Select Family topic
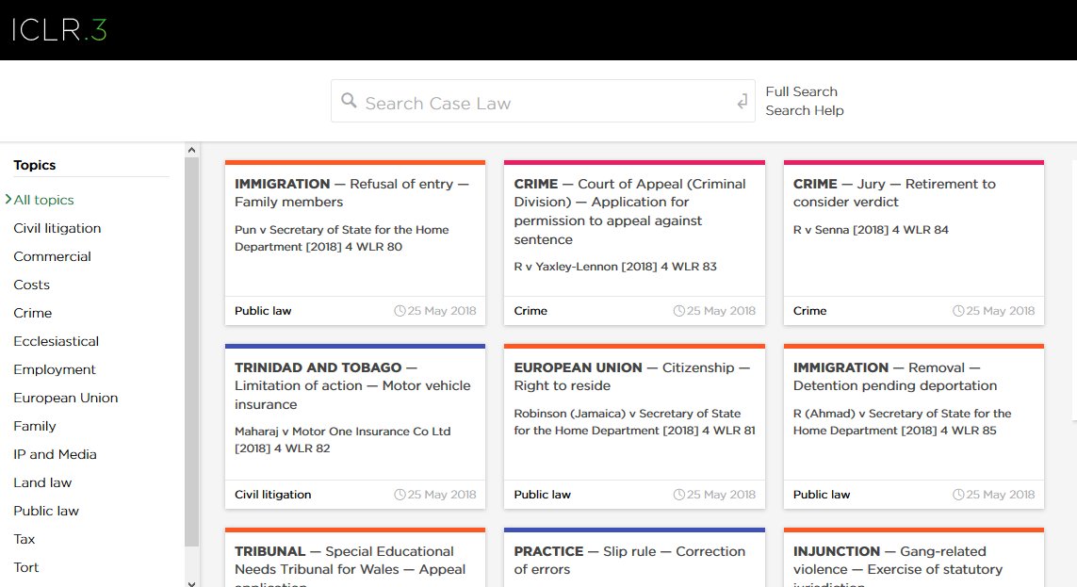The height and width of the screenshot is (587, 1077). coord(34,426)
